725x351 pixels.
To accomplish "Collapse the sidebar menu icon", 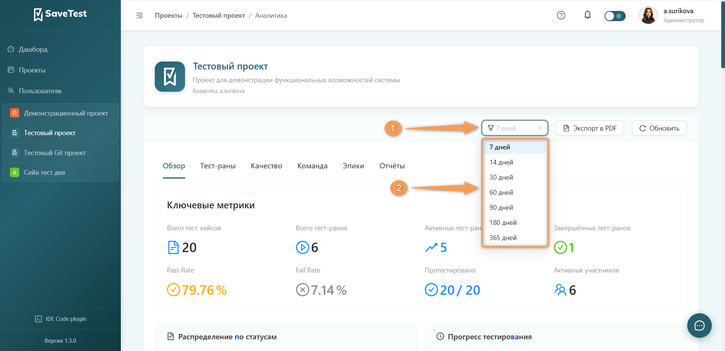I will coord(140,15).
